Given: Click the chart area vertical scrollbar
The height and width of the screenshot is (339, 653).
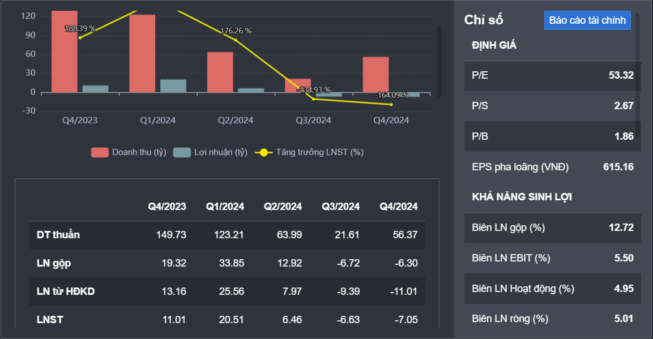Looking at the screenshot, I should 439,59.
